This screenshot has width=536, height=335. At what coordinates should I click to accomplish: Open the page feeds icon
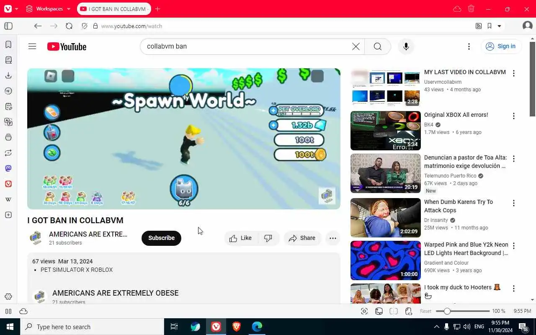point(479,26)
